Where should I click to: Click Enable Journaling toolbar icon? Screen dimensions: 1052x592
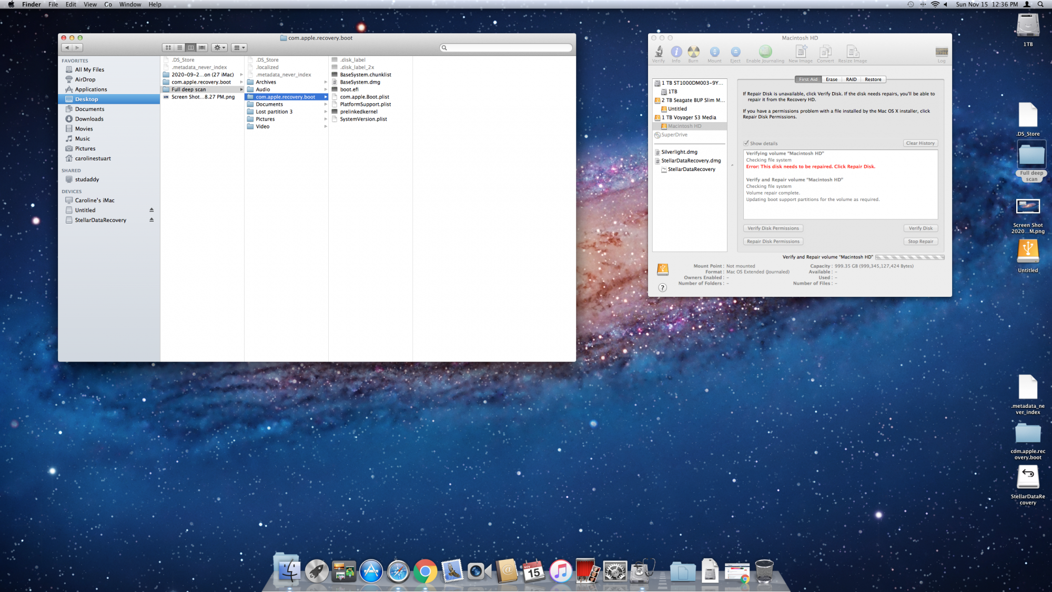click(765, 54)
